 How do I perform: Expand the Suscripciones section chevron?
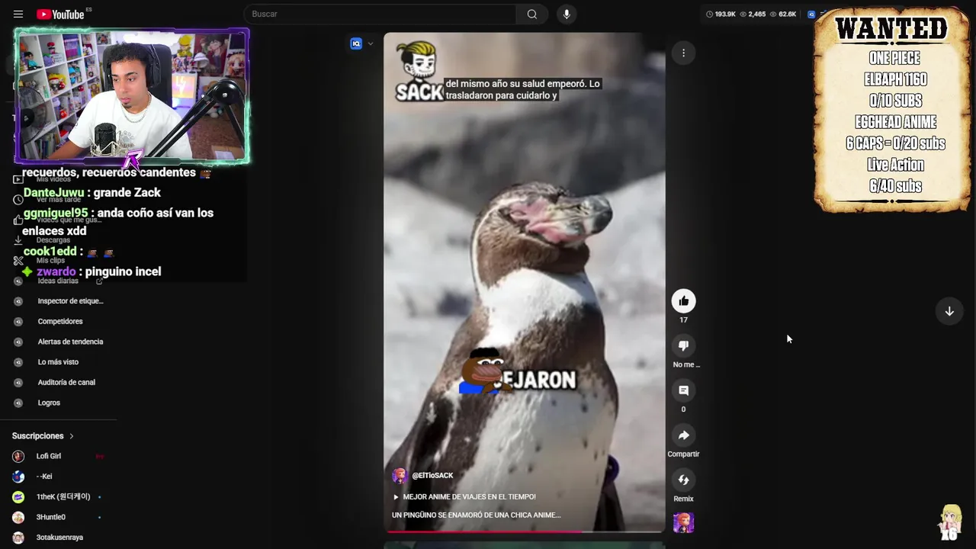(72, 436)
